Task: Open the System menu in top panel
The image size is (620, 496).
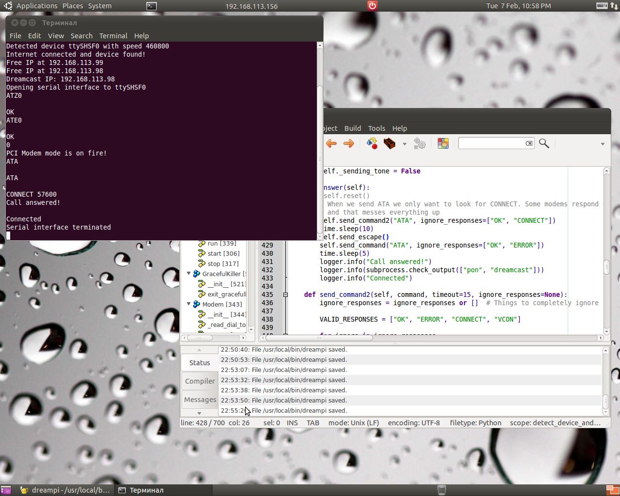Action: click(x=100, y=6)
